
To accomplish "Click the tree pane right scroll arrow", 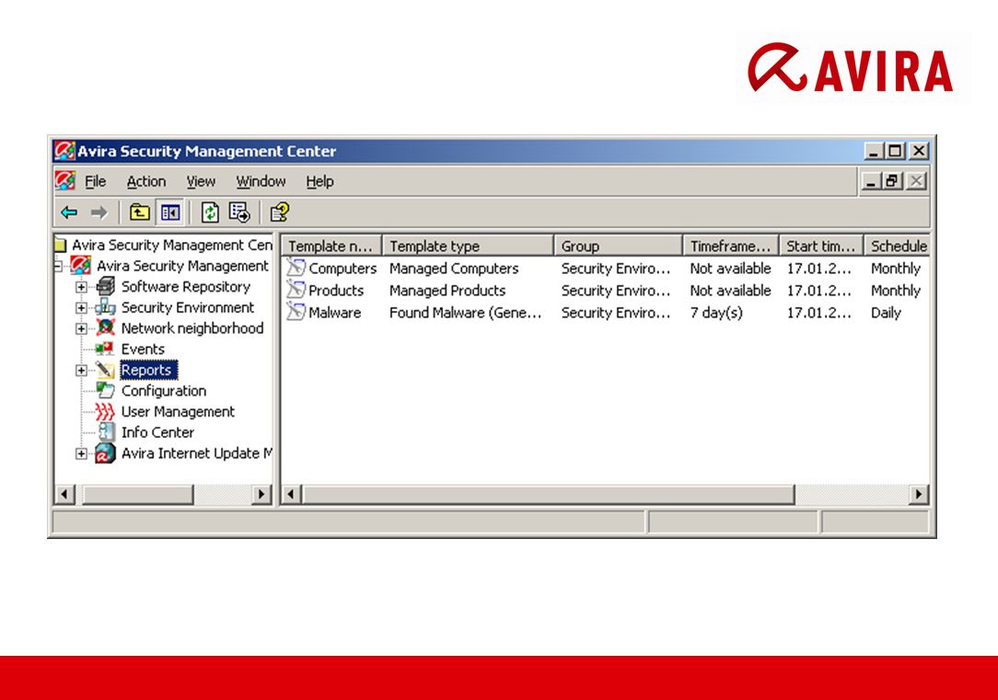I will click(261, 494).
